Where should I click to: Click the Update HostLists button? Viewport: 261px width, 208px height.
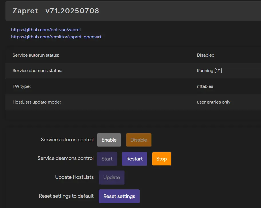click(x=112, y=177)
